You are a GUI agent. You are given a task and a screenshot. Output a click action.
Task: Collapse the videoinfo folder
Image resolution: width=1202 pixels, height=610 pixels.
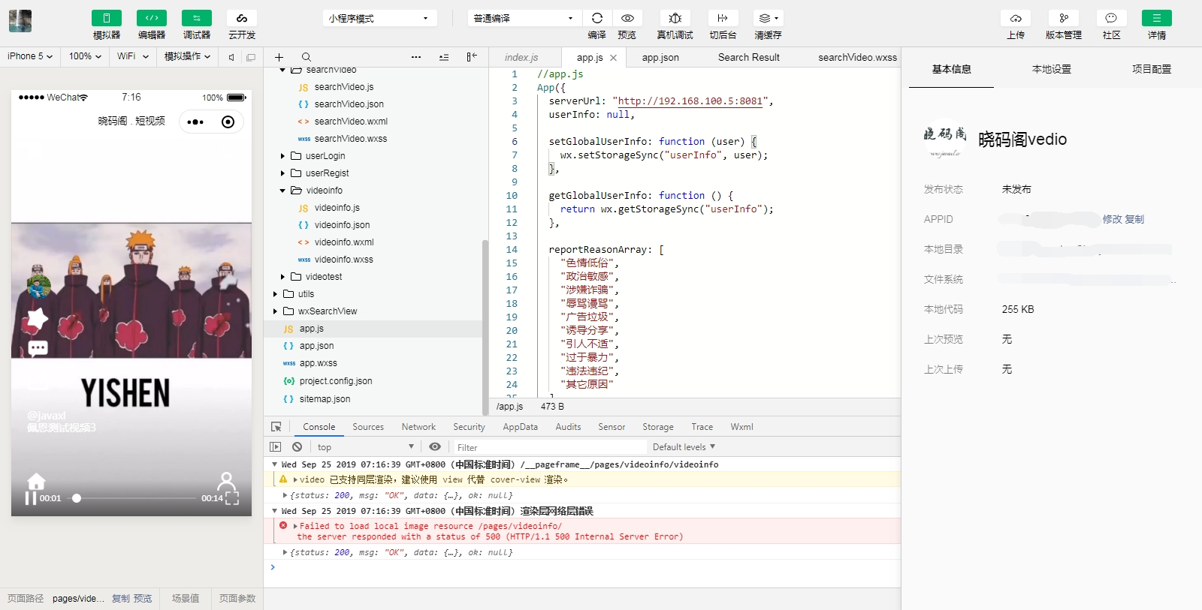point(282,191)
